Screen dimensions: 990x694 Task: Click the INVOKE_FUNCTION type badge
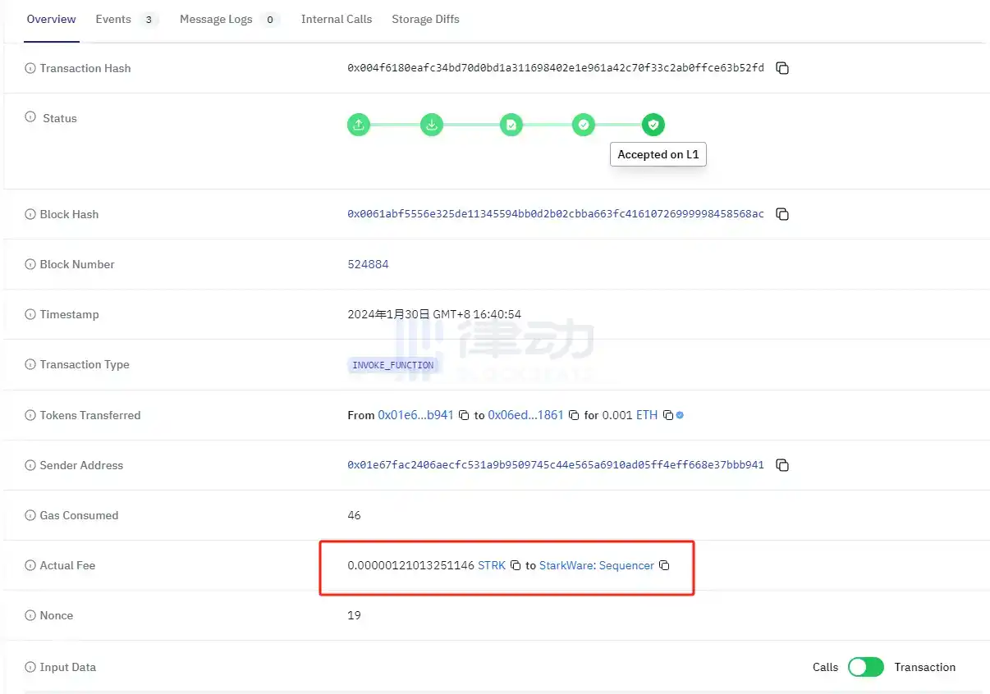tap(392, 365)
